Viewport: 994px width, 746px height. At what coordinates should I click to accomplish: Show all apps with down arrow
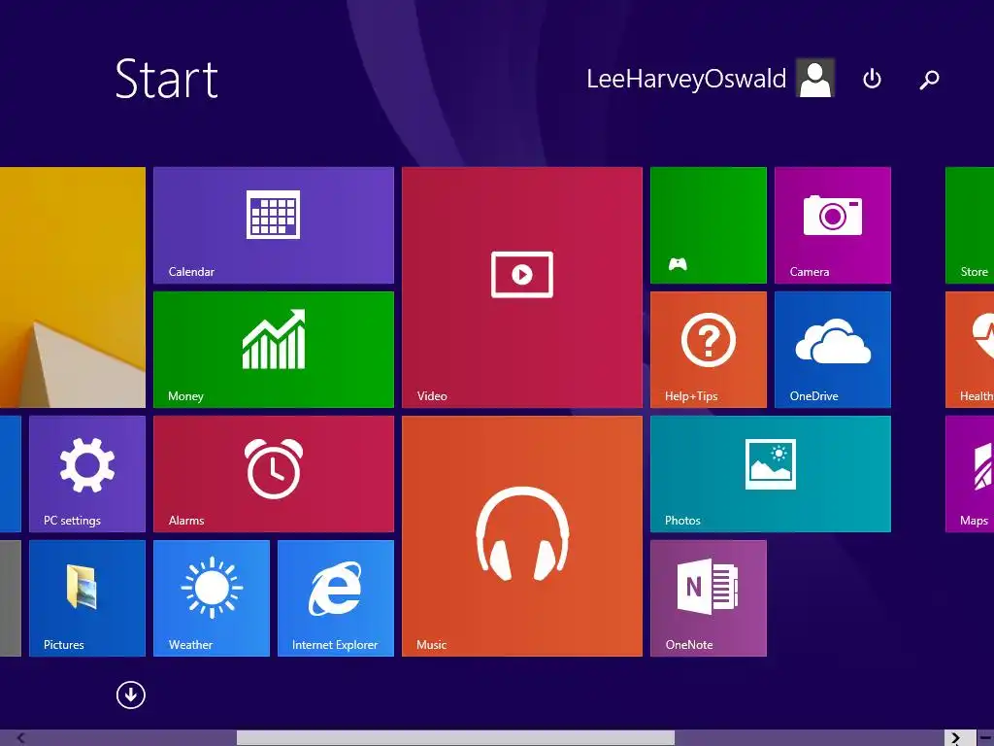coord(131,695)
